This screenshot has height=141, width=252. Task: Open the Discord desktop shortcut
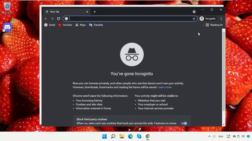point(7,29)
